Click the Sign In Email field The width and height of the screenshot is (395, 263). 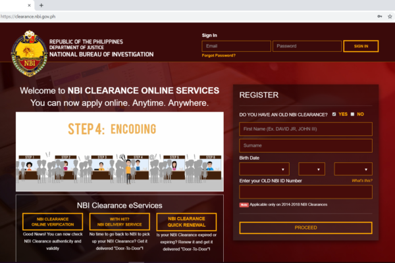[x=236, y=46]
